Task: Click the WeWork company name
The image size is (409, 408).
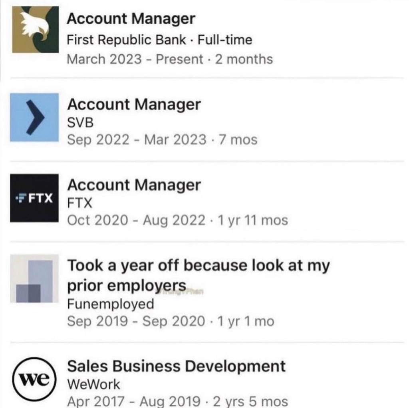Action: click(x=93, y=384)
